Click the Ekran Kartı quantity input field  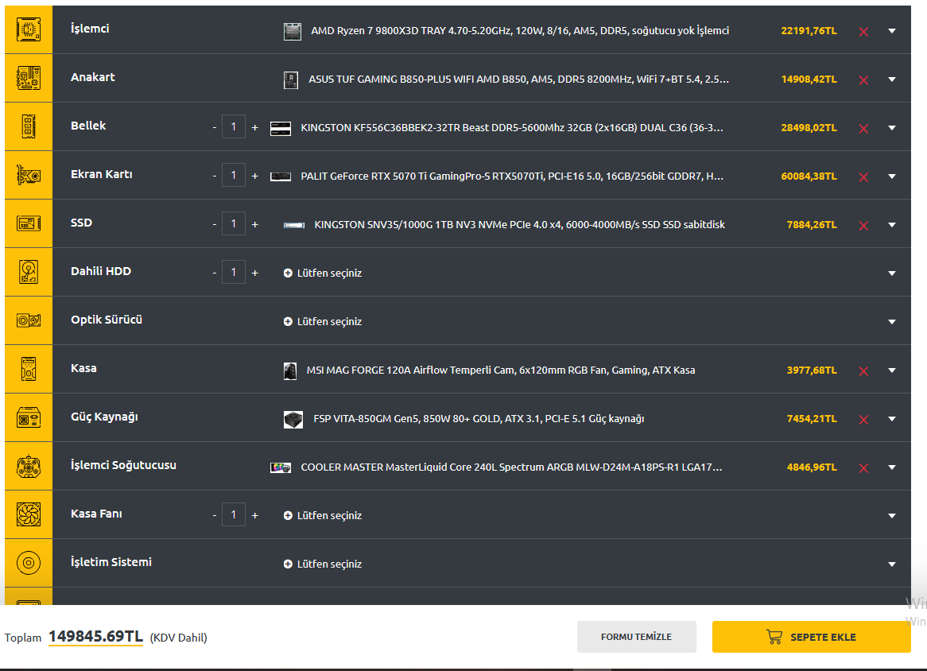[234, 175]
